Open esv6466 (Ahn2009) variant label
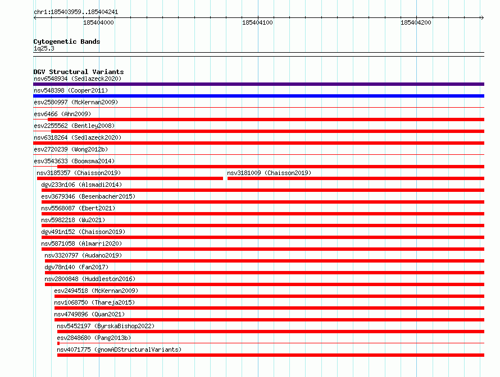This screenshot has height=377, width=500. 62,114
